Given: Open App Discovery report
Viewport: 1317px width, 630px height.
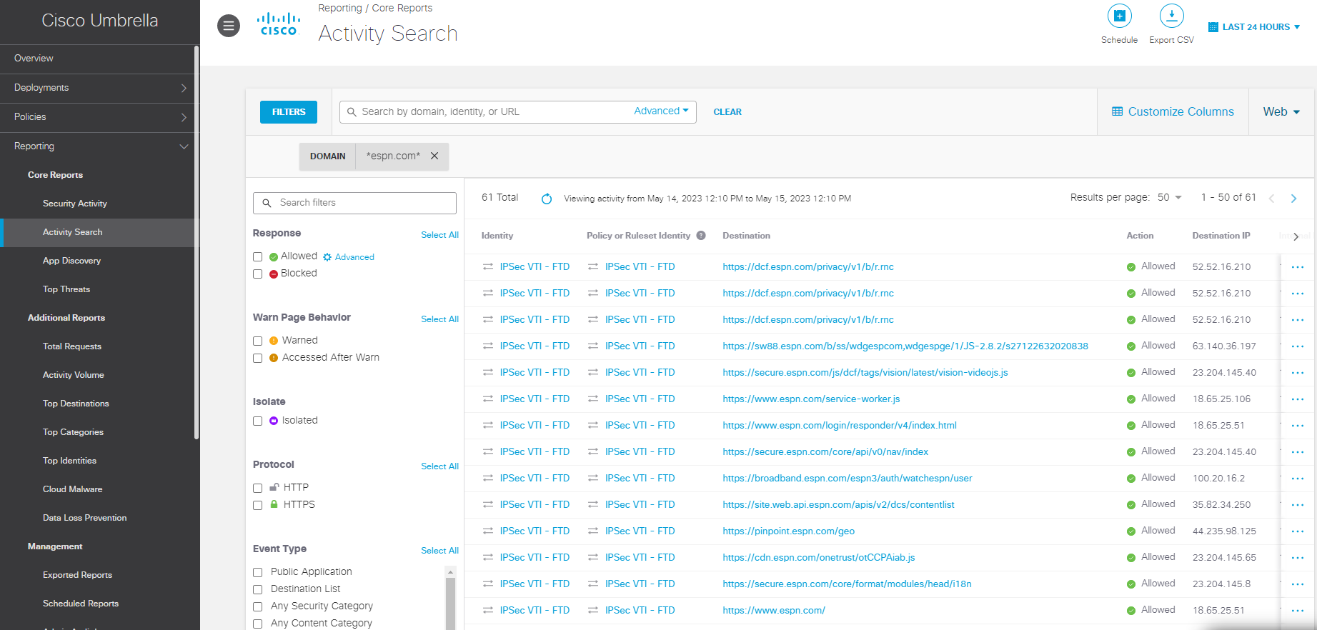Looking at the screenshot, I should tap(71, 261).
